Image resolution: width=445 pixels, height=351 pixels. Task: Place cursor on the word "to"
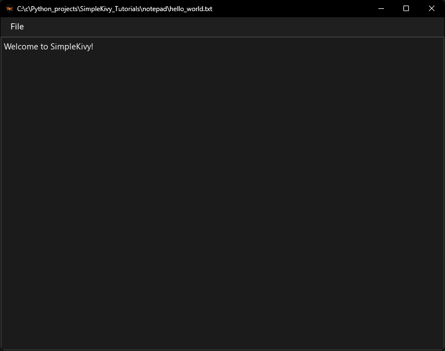44,47
